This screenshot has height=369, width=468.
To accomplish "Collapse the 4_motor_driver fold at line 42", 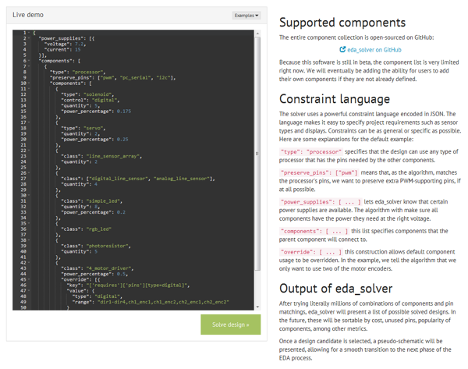I will tap(29, 263).
